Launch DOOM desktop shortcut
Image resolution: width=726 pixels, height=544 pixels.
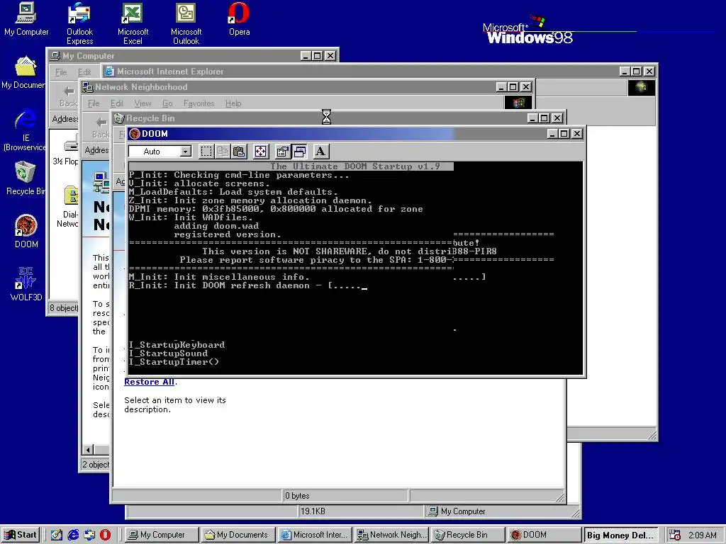pos(26,232)
